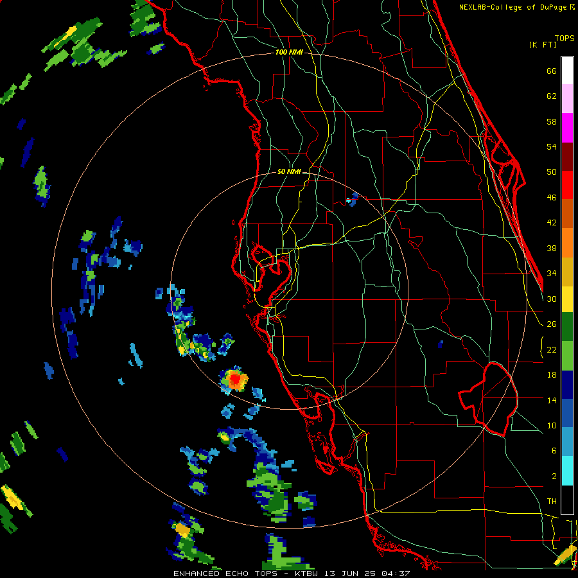Viewport: 578px width, 578px height.
Task: Click the 66 legend value
Action: [x=552, y=71]
